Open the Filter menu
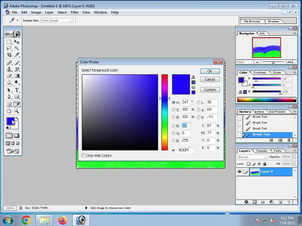 [75, 12]
